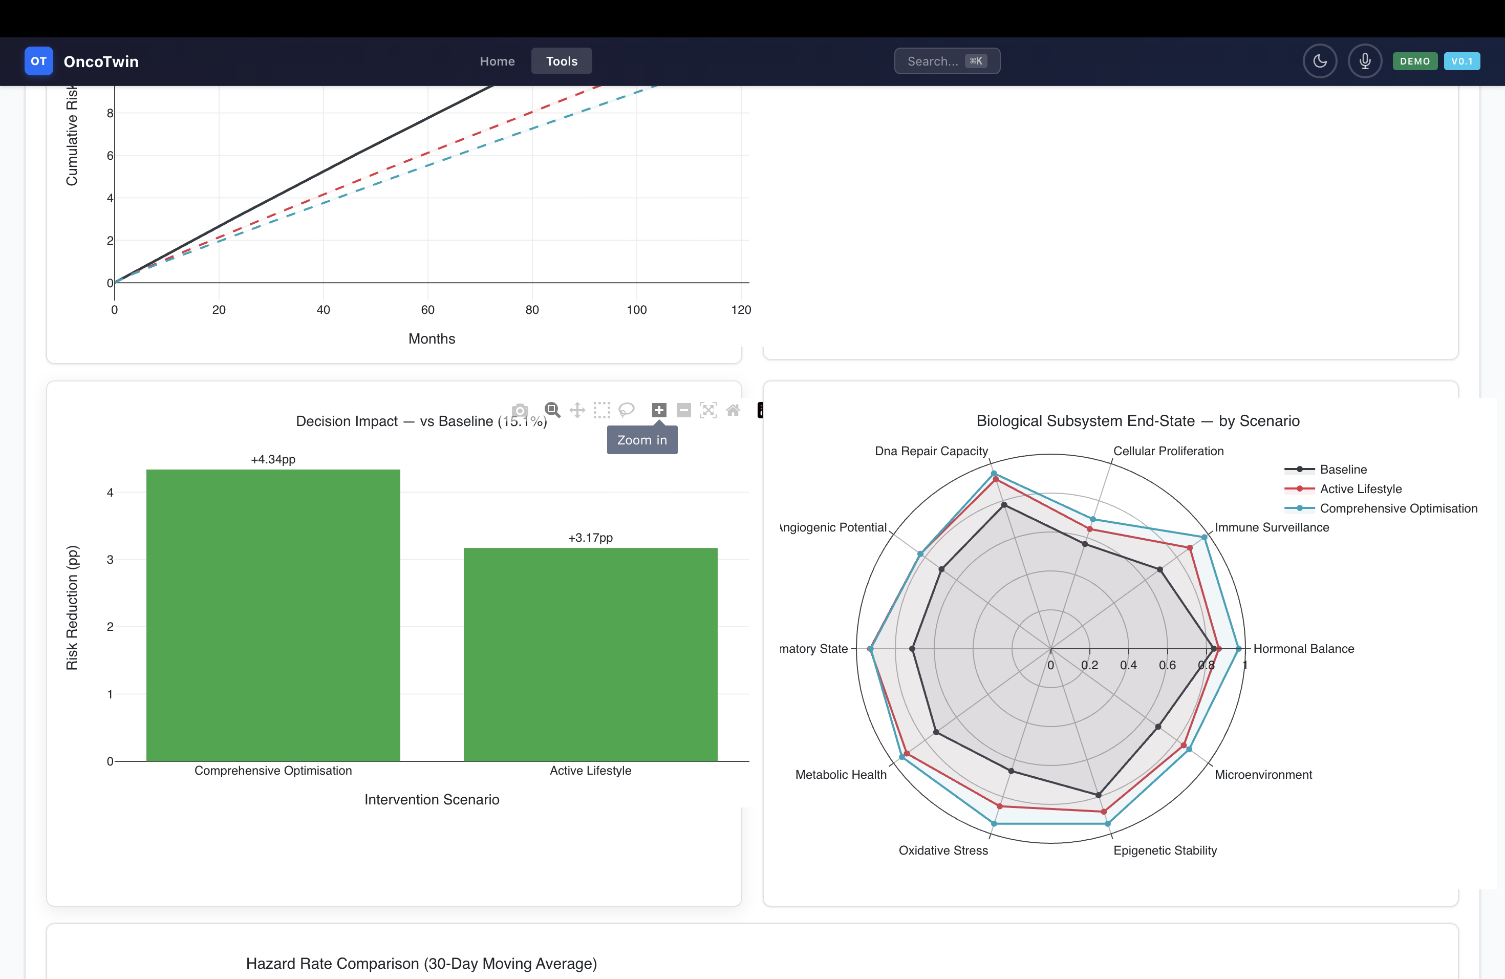Choose the Lasso Select tool
The width and height of the screenshot is (1505, 979).
627,411
